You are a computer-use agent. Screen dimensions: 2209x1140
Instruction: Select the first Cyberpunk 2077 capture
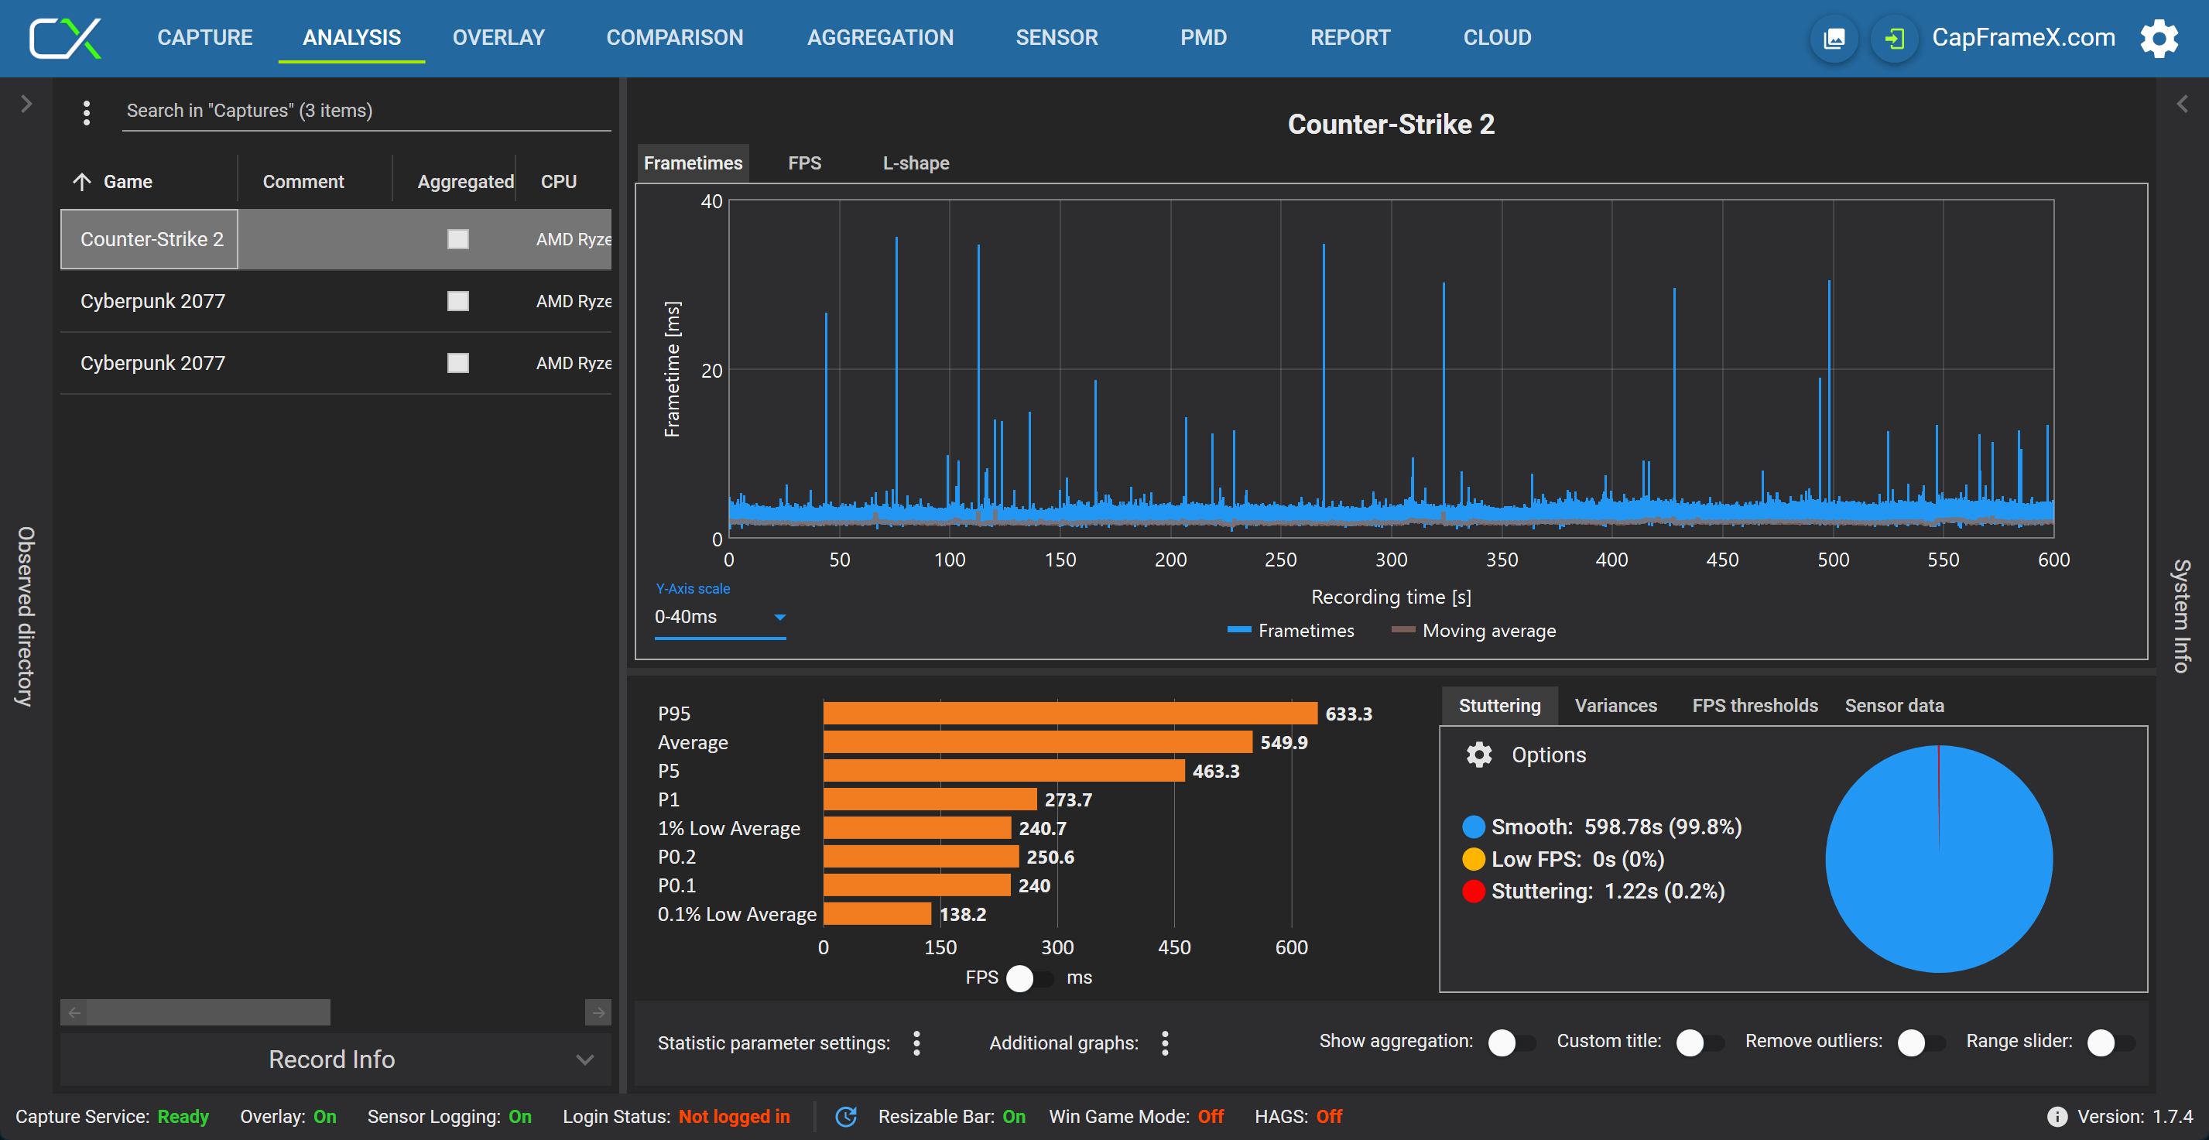pyautogui.click(x=335, y=301)
